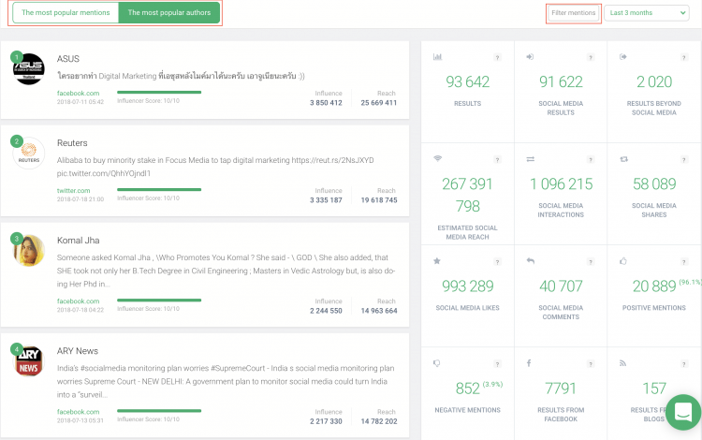
Task: Click the 2 020 results beyond social media value
Action: coord(654,81)
